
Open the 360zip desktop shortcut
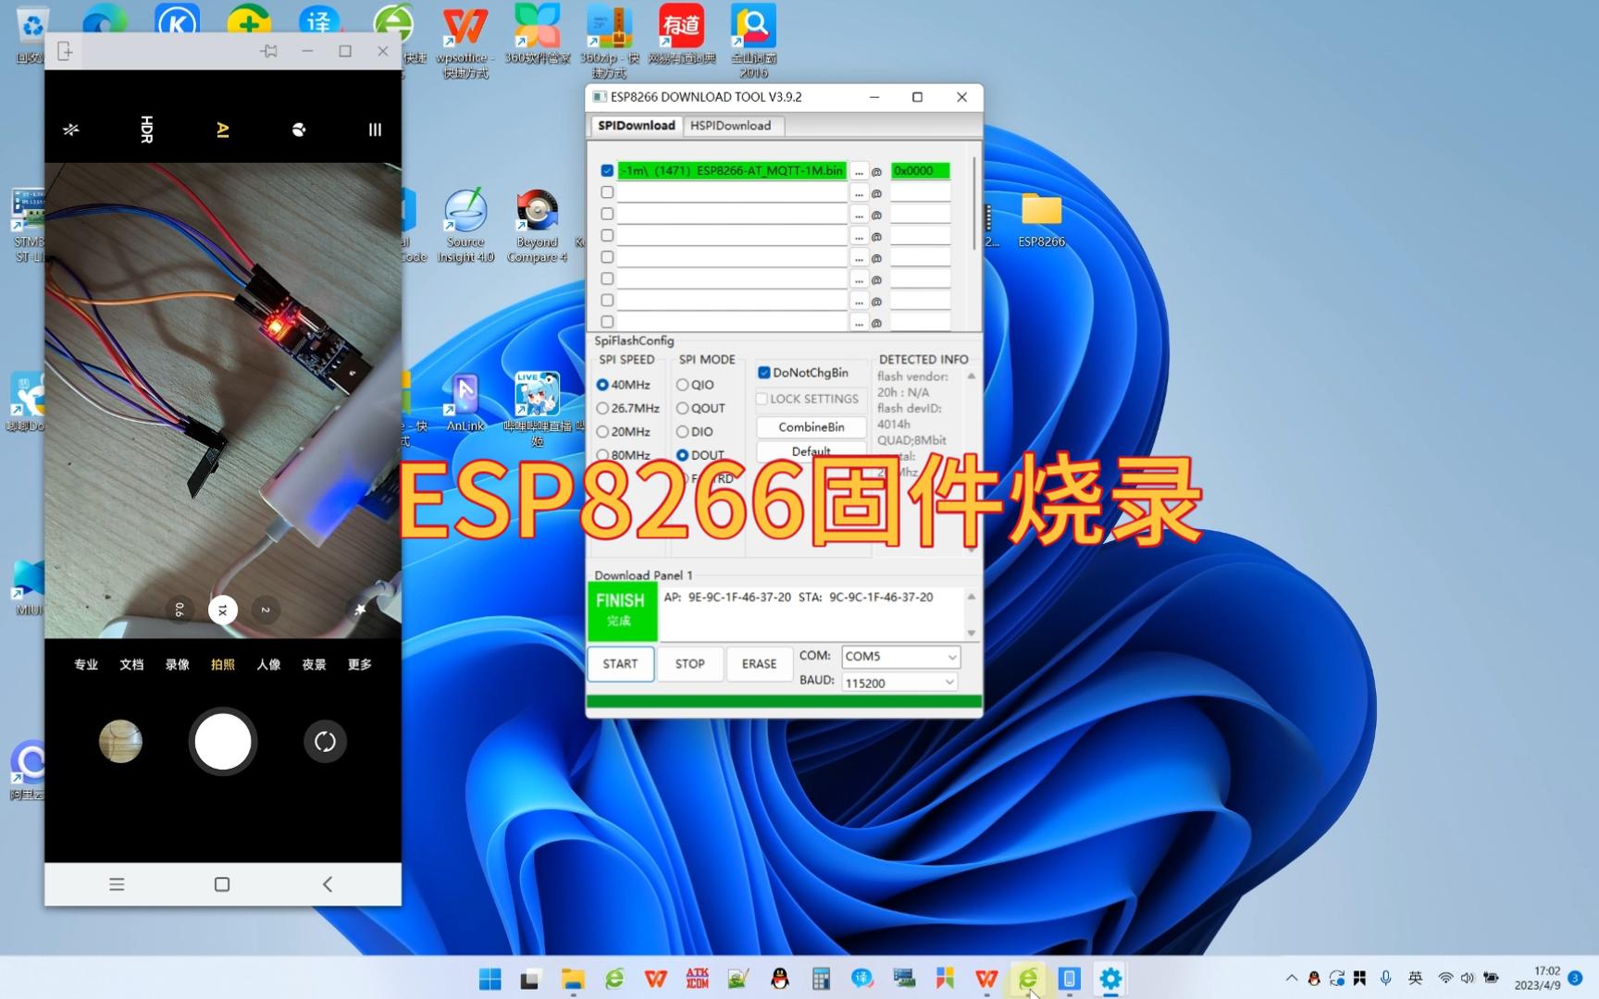click(609, 42)
